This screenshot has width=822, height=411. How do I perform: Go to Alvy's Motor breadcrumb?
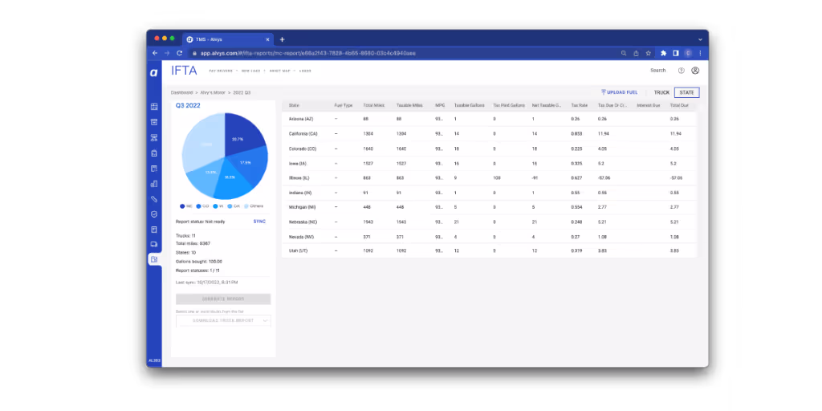pyautogui.click(x=213, y=92)
